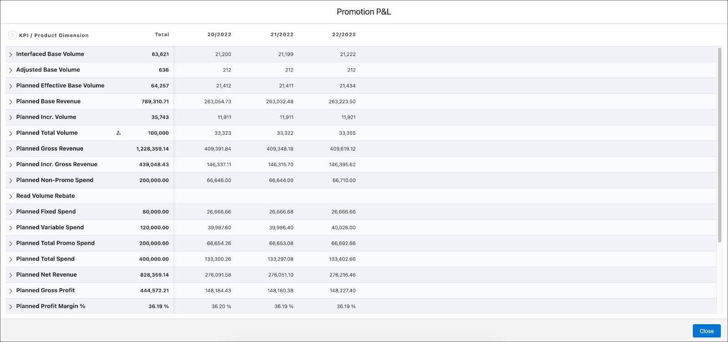Expand the Planned Fixed Spend row
Screen dimensions: 728x342
click(x=10, y=212)
